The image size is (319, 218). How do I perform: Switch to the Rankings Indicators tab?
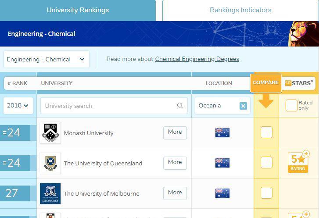[240, 10]
